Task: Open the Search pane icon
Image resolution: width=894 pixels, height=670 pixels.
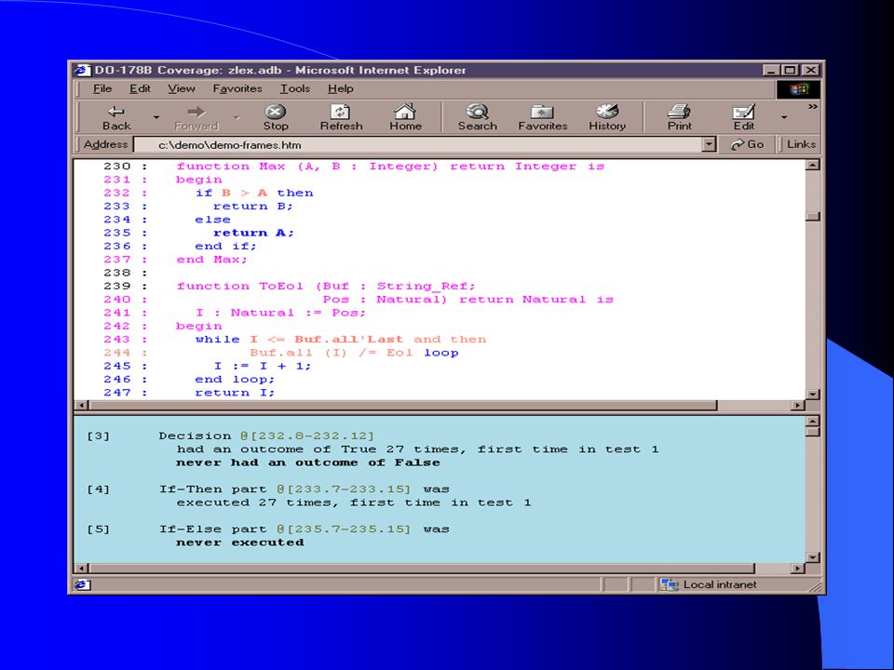Action: pyautogui.click(x=477, y=117)
